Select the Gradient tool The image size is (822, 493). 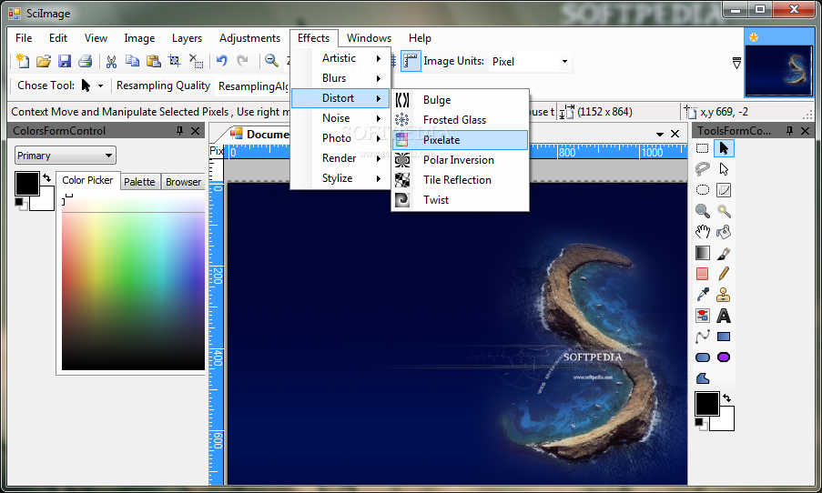703,253
